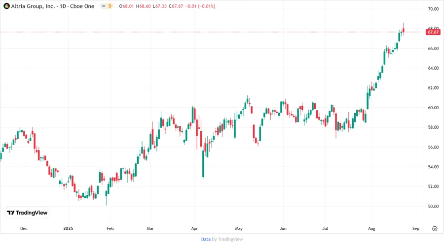
Task: Click the 62.00 price axis label
Action: click(x=433, y=88)
